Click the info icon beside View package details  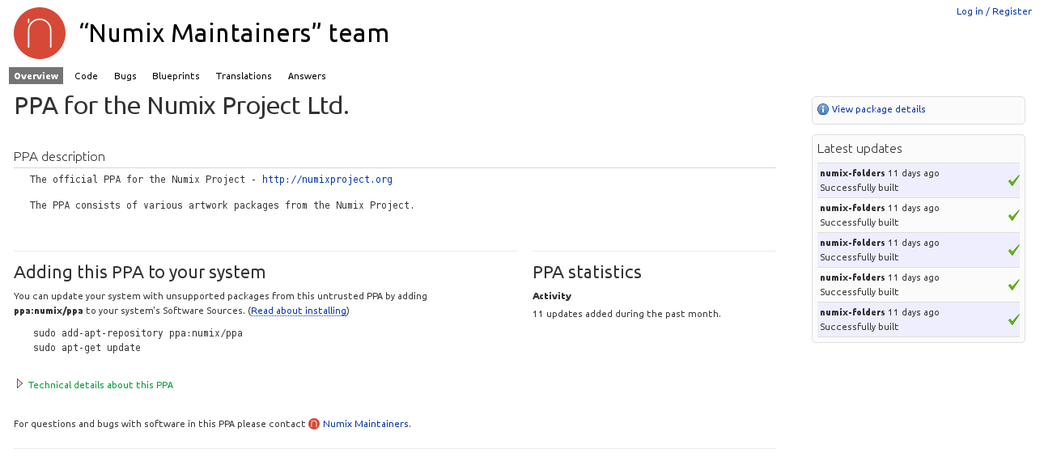[x=823, y=109]
